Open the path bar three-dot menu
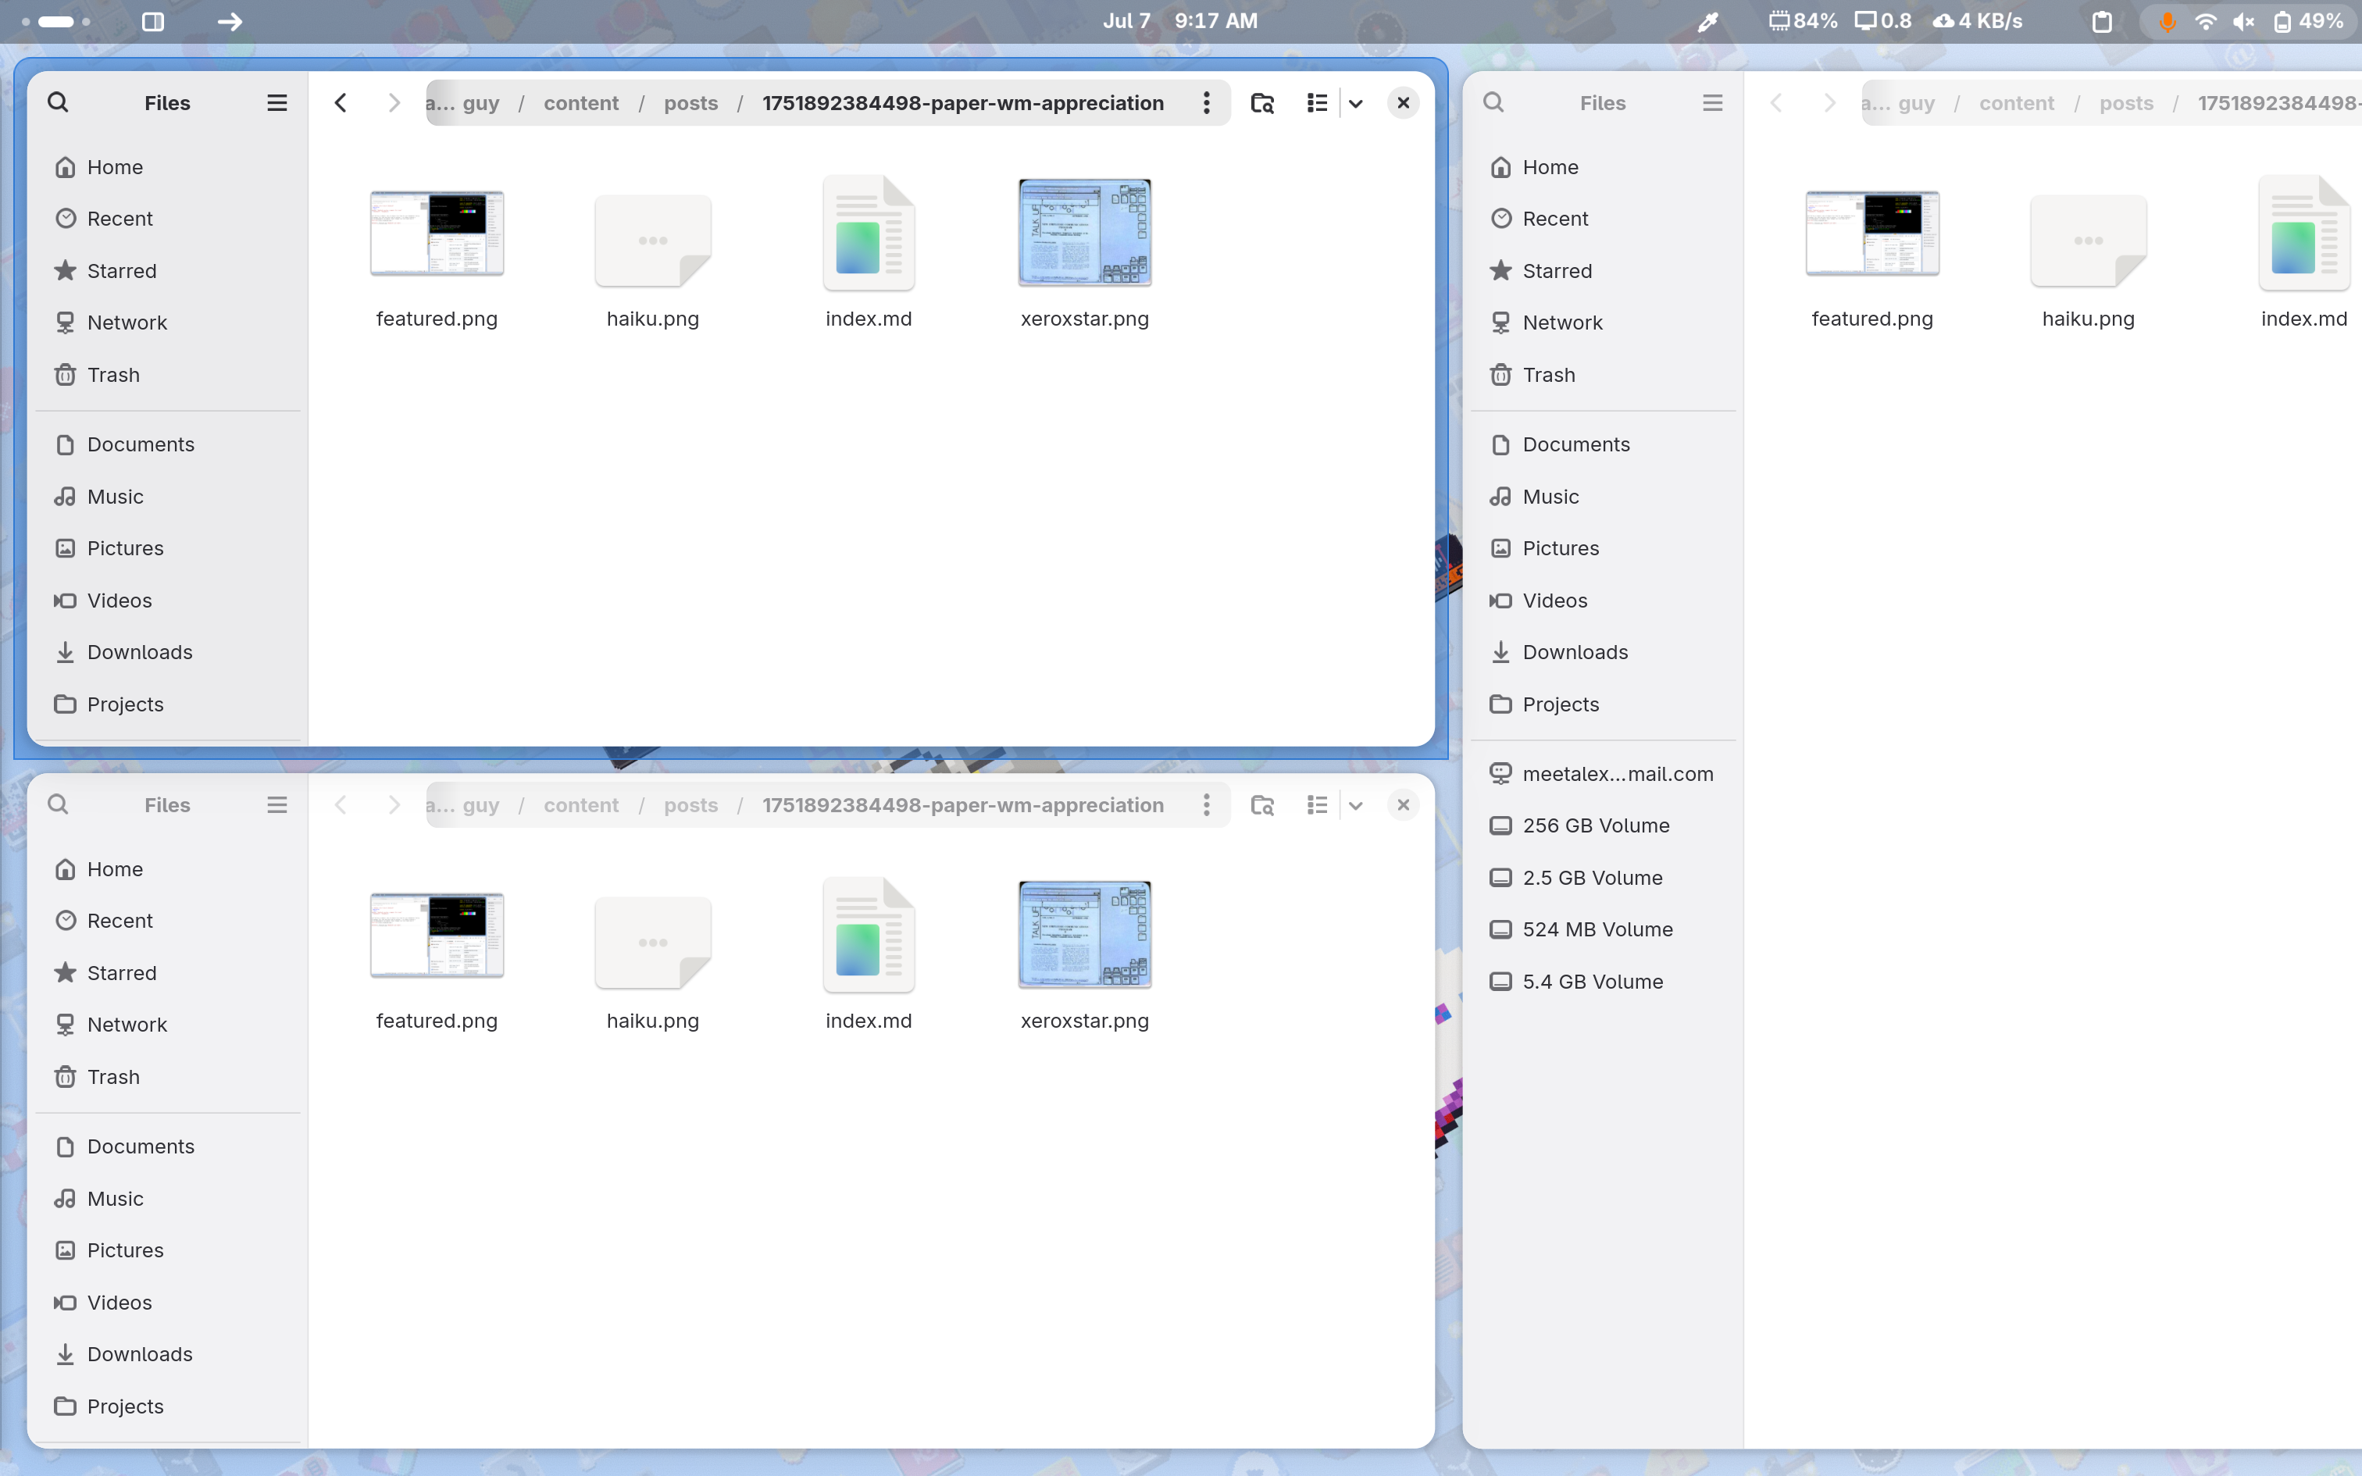The width and height of the screenshot is (2362, 1476). coord(1206,102)
